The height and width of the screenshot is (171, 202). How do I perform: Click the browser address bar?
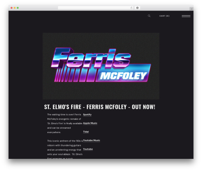click(x=96, y=8)
